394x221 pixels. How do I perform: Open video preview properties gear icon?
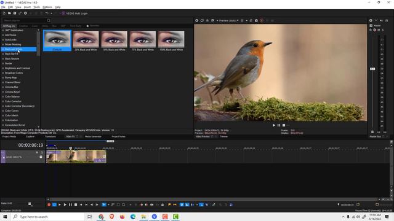click(x=197, y=20)
